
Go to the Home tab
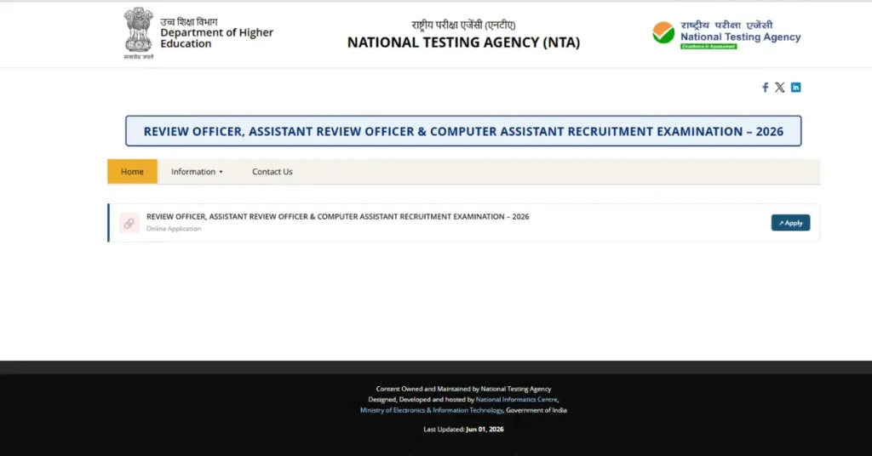[x=132, y=172]
